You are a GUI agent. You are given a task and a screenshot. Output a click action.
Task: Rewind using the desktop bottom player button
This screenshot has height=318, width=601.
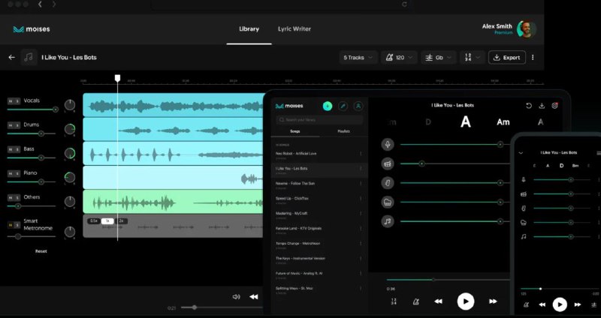point(253,296)
